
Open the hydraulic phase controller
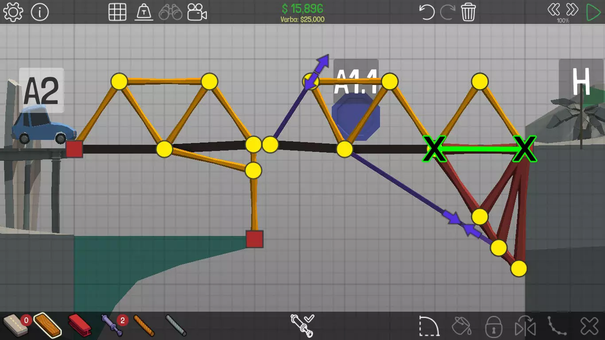[302, 325]
